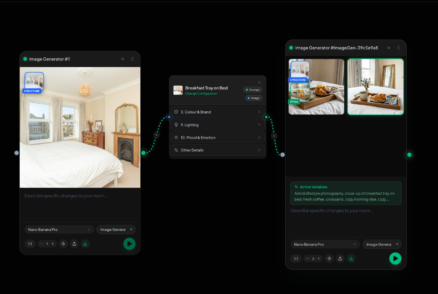
Task: Click the upload icon in the imageGen-39c5e9a8 node
Action: pyautogui.click(x=340, y=258)
